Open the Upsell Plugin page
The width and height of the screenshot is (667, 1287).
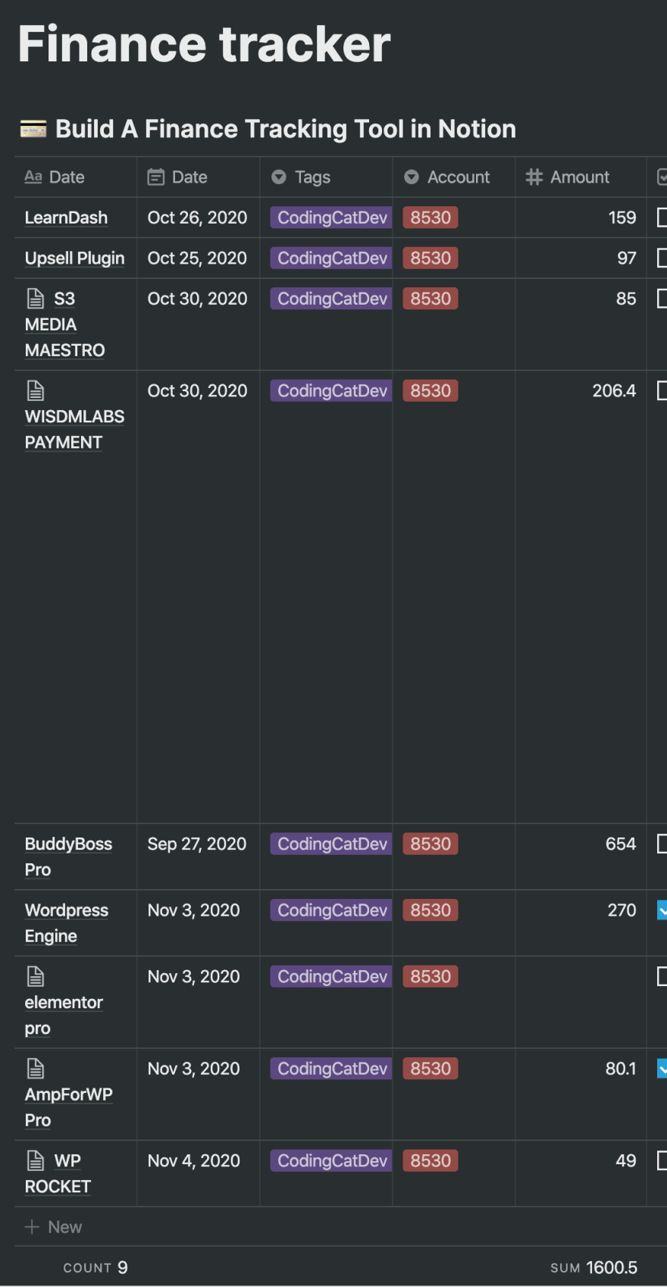74,258
